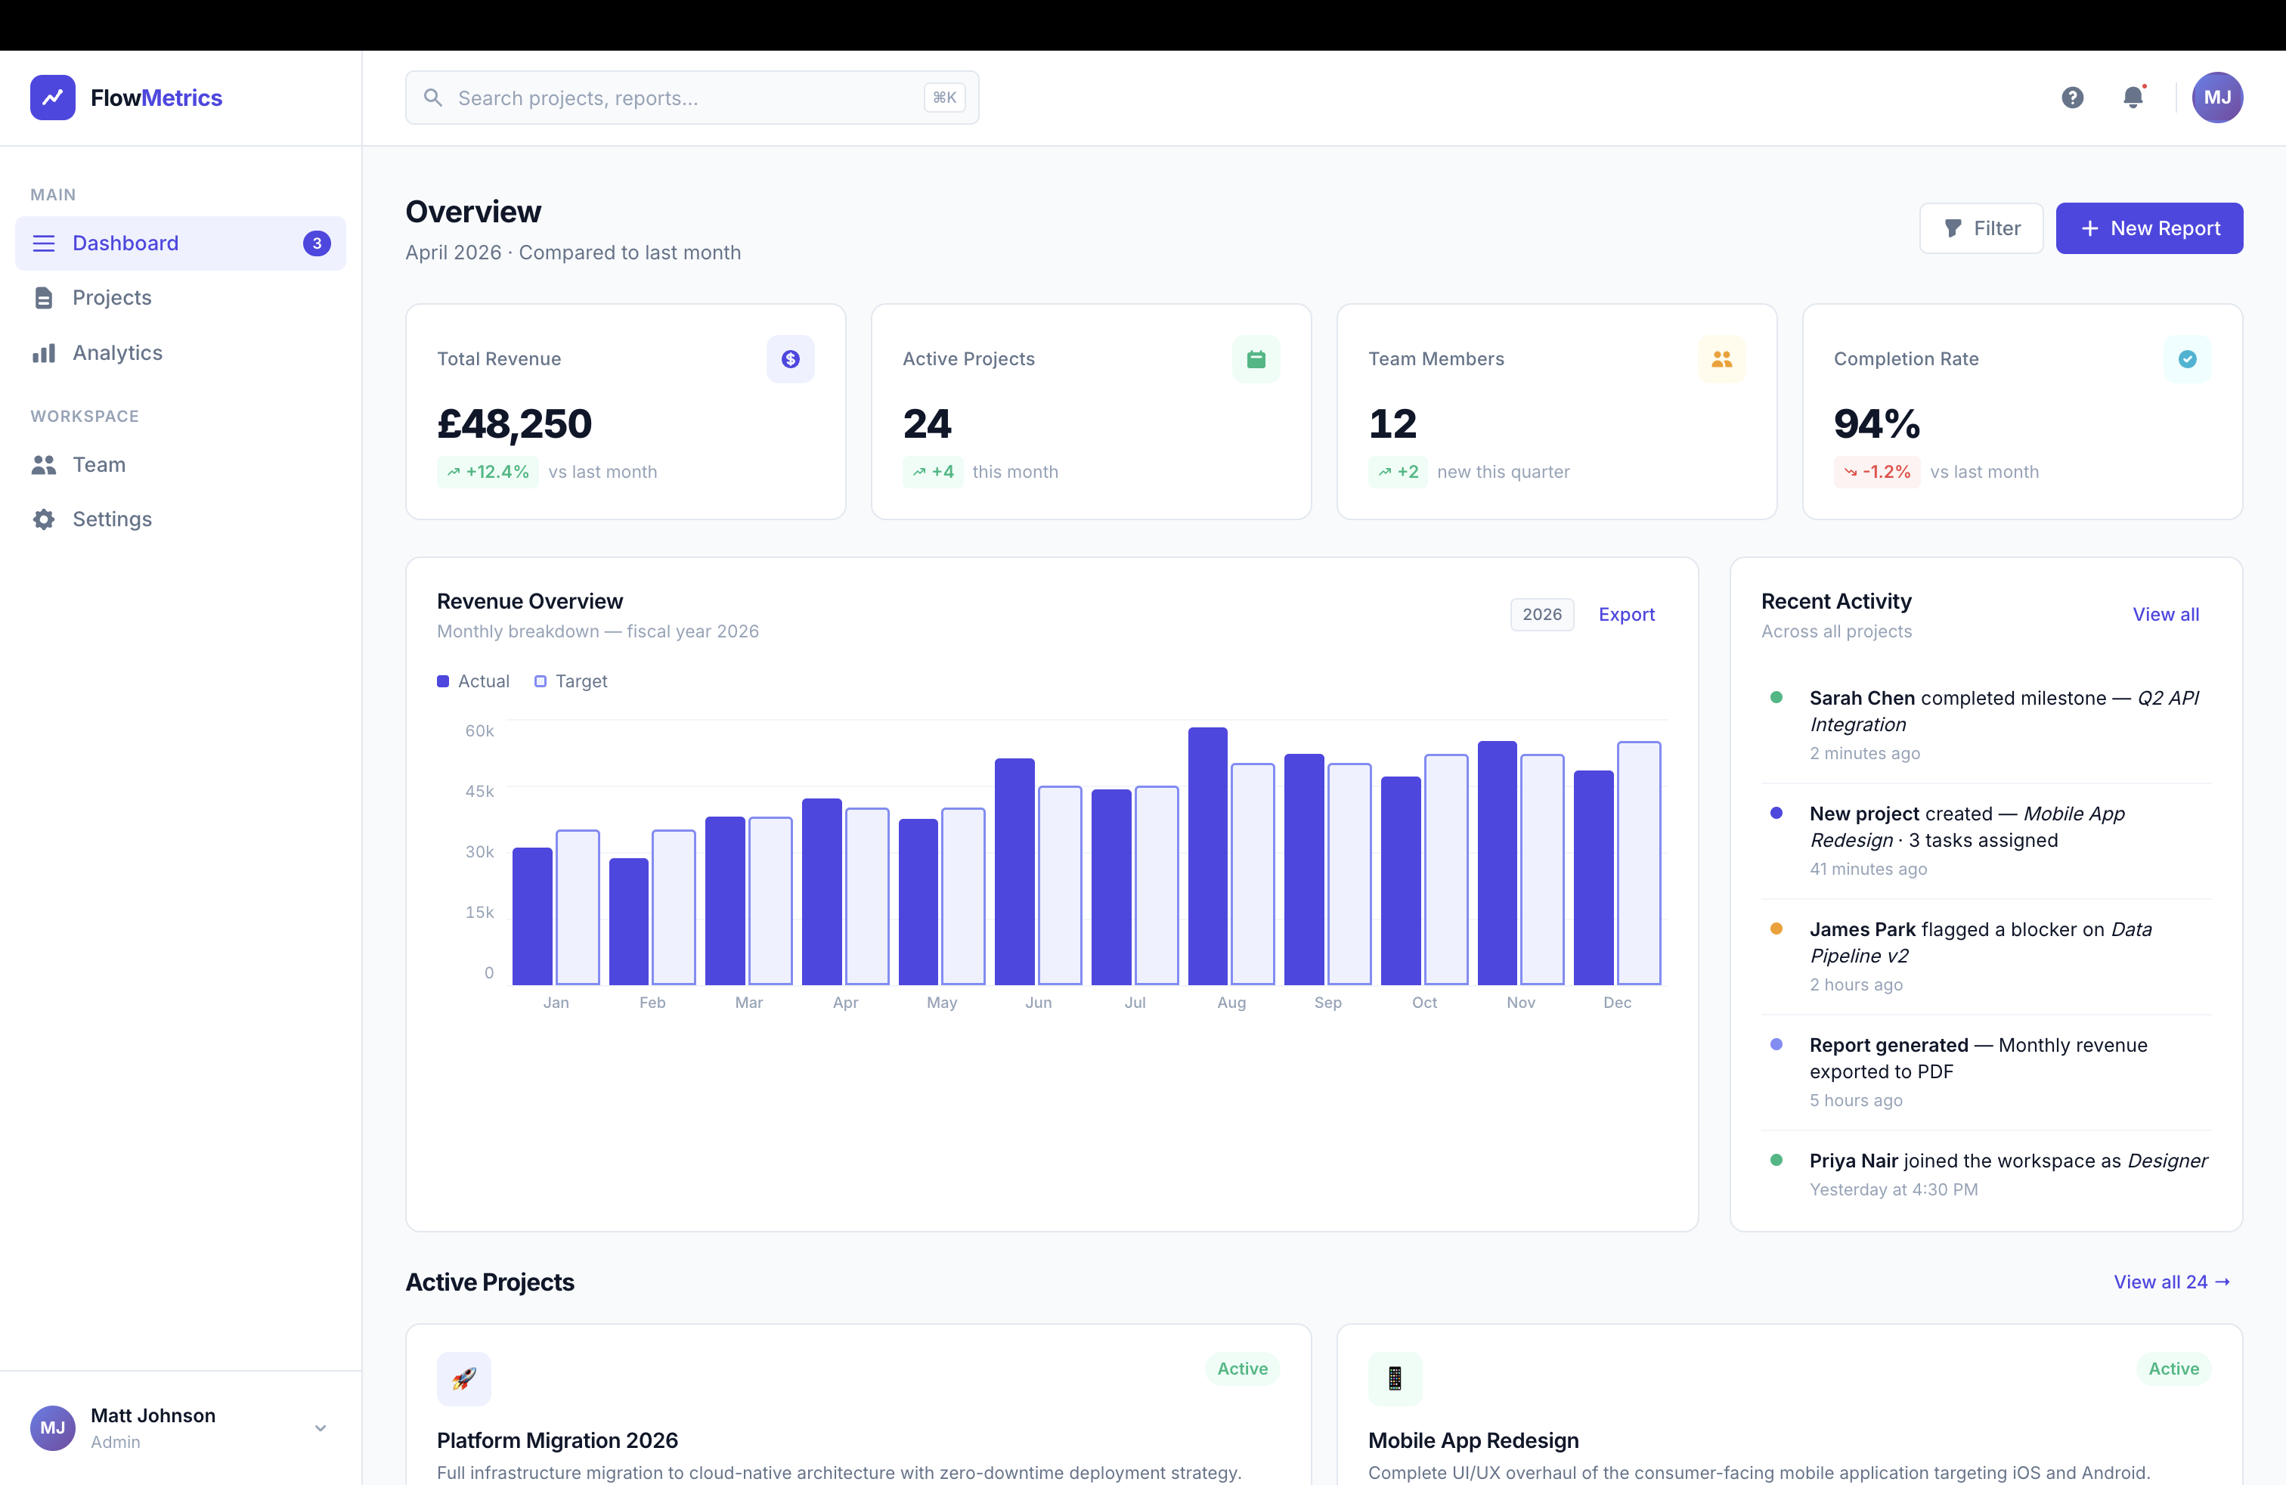The height and width of the screenshot is (1485, 2286).
Task: Create a New Report
Action: [2148, 228]
